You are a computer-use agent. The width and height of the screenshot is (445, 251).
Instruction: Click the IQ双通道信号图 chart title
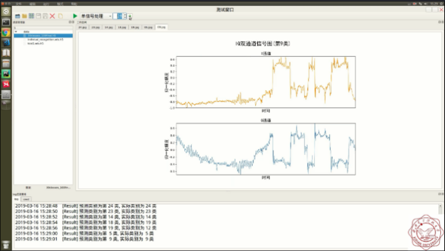pyautogui.click(x=263, y=43)
